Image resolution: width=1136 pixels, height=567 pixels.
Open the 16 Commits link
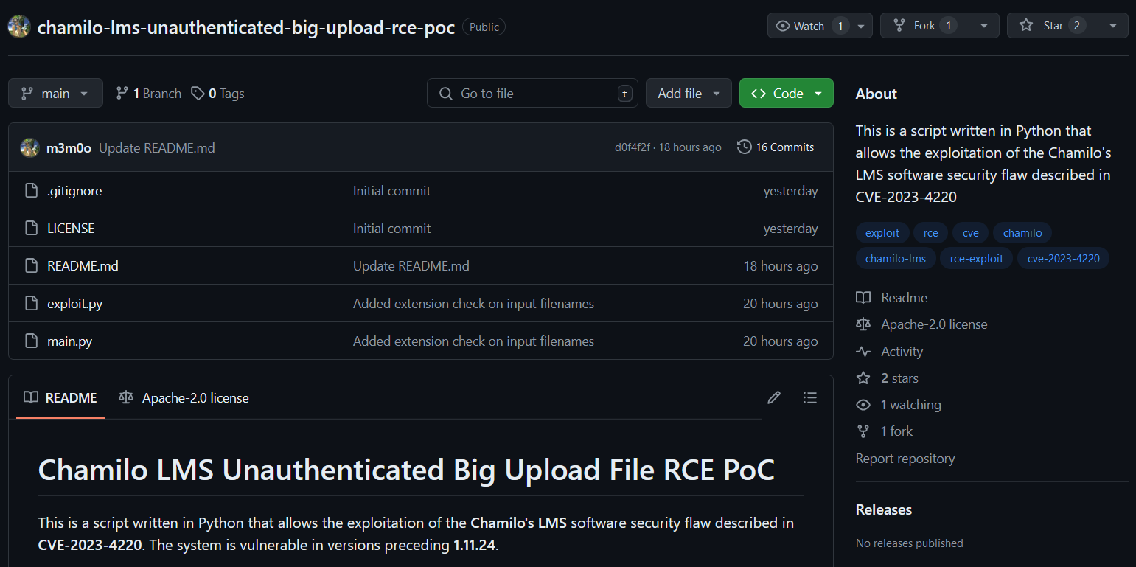pyautogui.click(x=776, y=147)
